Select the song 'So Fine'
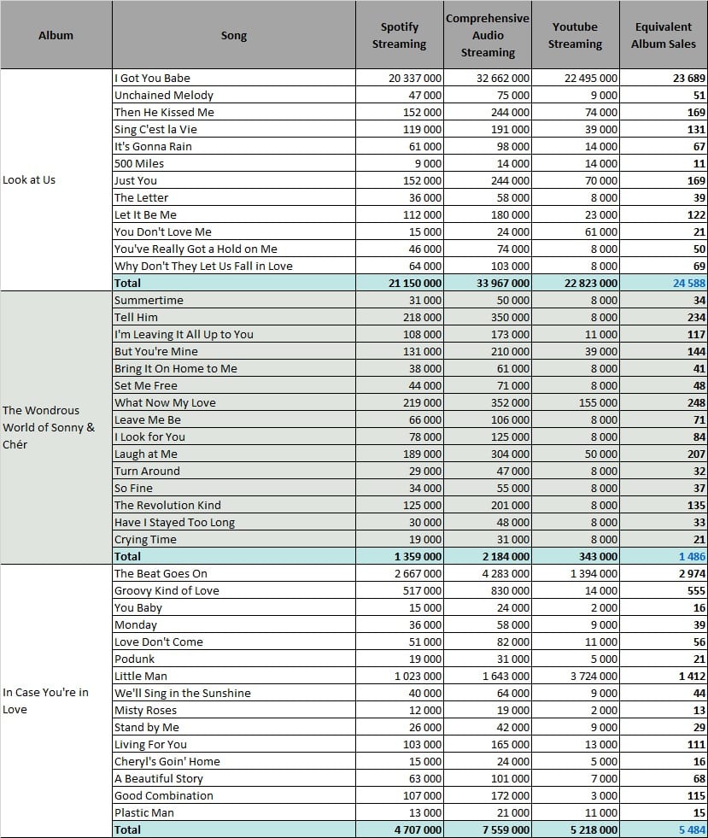This screenshot has height=838, width=708. [133, 489]
